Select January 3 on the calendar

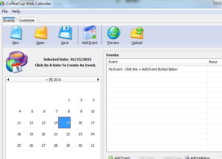pyautogui.click(x=94, y=100)
